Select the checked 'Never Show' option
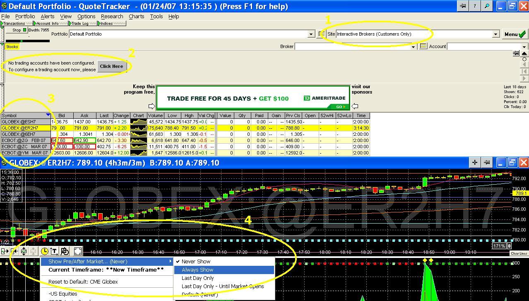 coord(196,262)
